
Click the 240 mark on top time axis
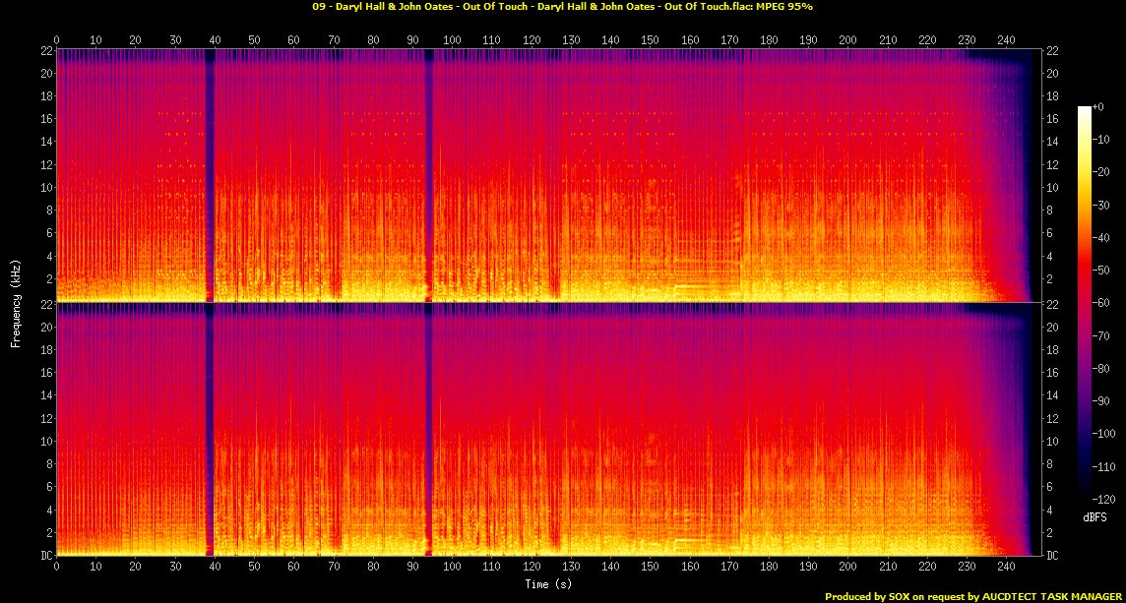(x=1006, y=40)
